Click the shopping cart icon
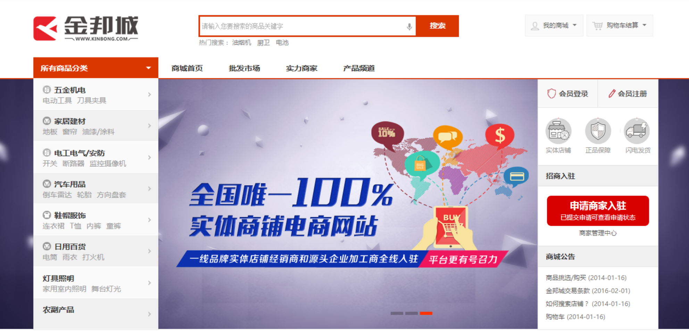Image resolution: width=689 pixels, height=334 pixels. (x=598, y=26)
